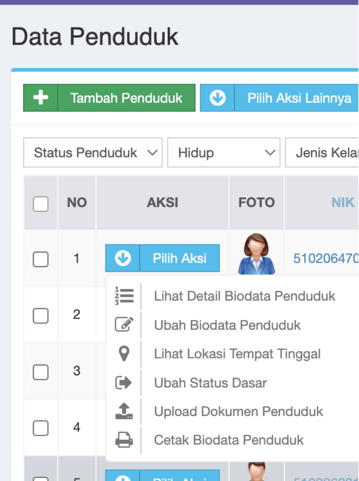This screenshot has width=359, height=481.
Task: Click the woman's photo thumbnail in row 1
Action: click(x=256, y=253)
